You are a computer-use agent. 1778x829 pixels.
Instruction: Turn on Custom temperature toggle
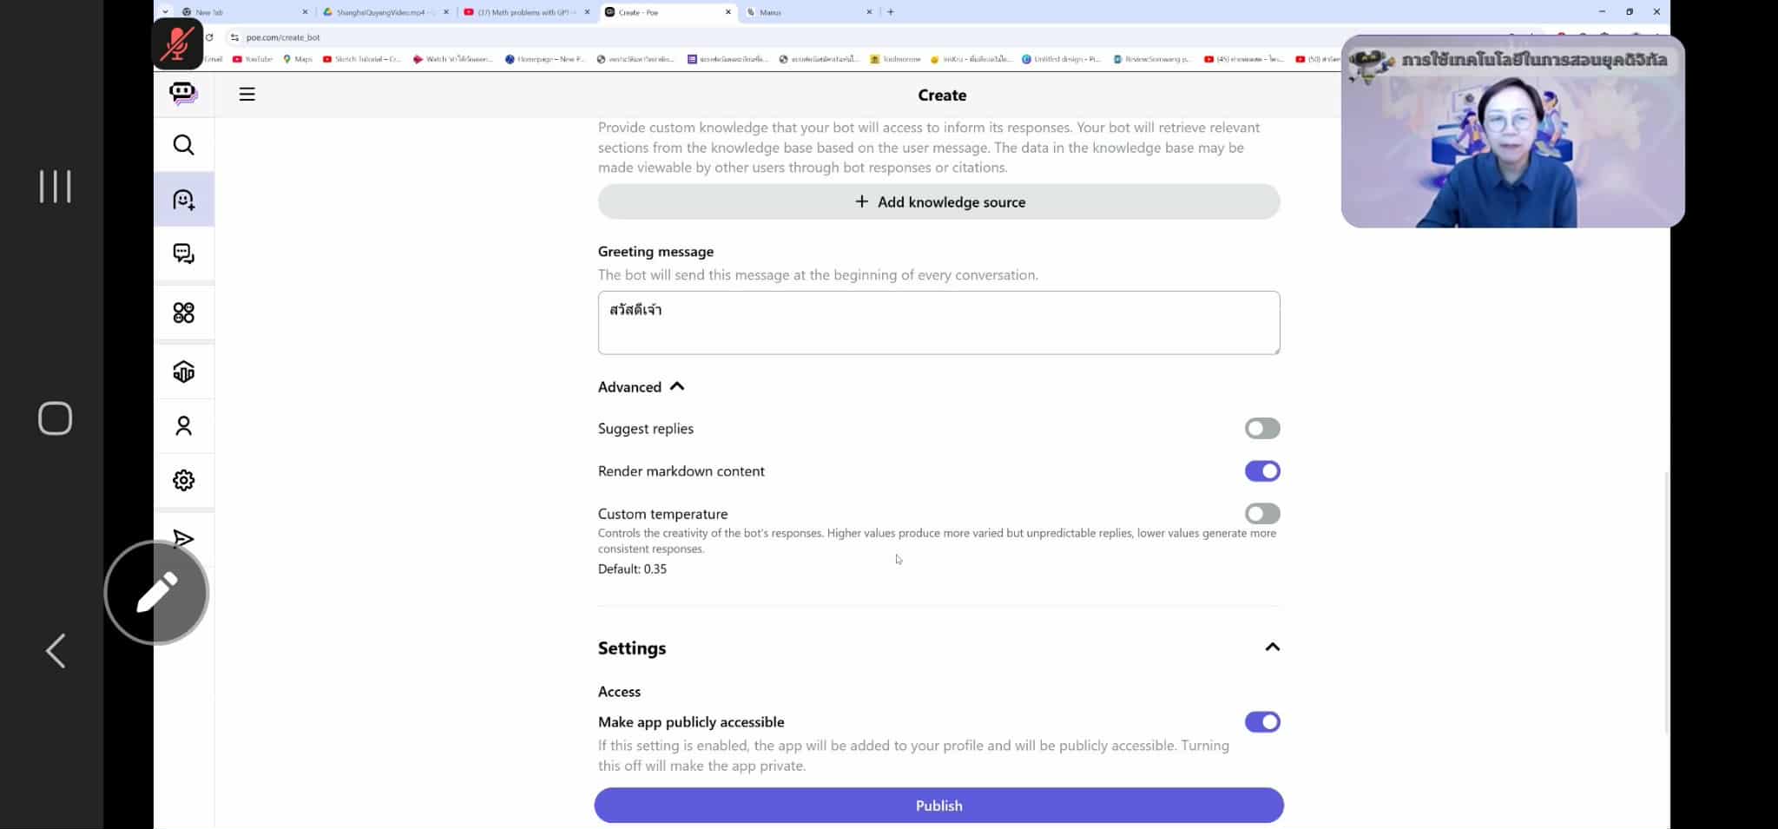[1262, 513]
